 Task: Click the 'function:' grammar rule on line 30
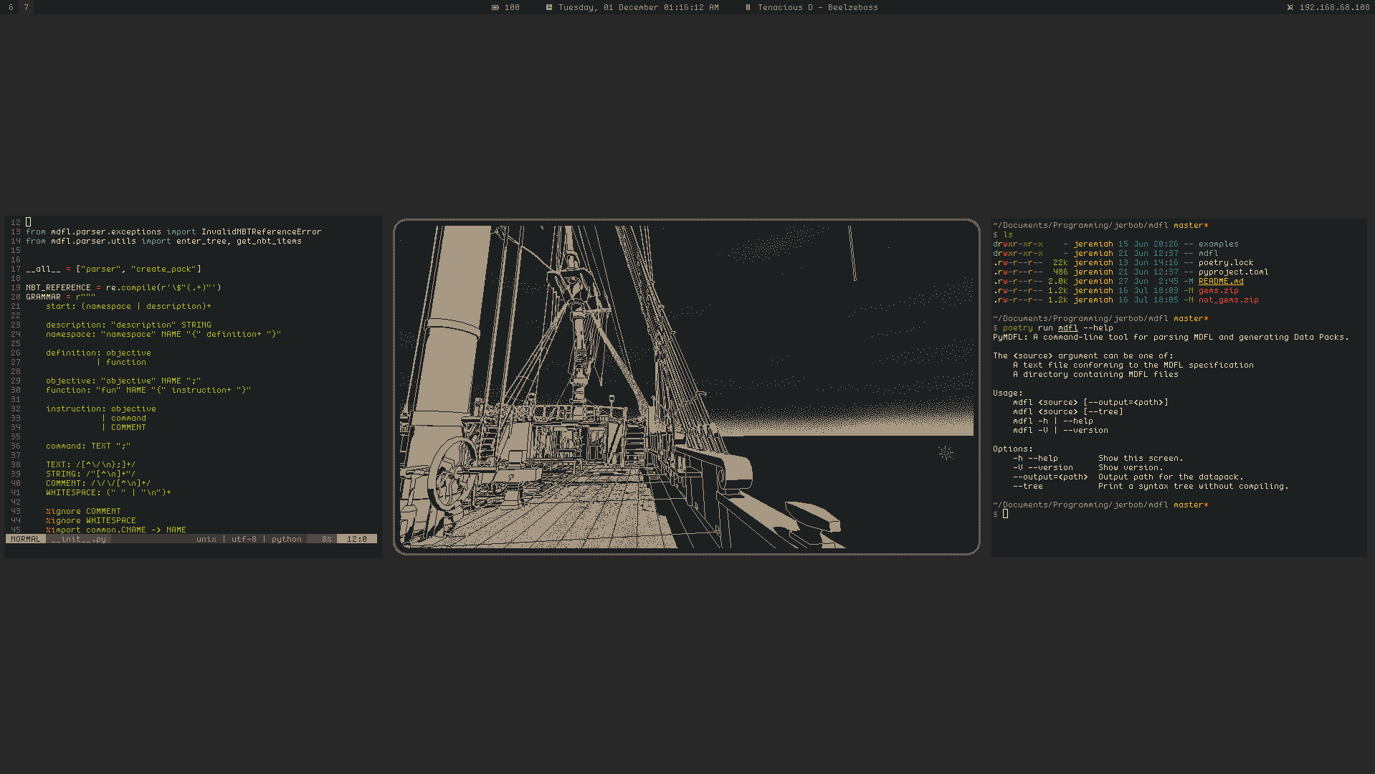click(x=148, y=390)
